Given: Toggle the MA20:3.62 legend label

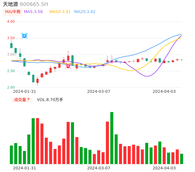Looking at the screenshot, I should (85, 12).
